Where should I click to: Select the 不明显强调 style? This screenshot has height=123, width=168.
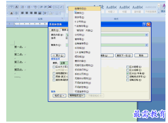tap(151, 9)
